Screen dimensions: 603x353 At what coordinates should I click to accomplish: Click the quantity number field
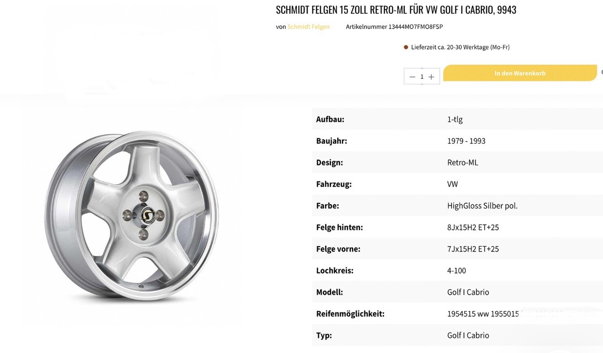(422, 77)
